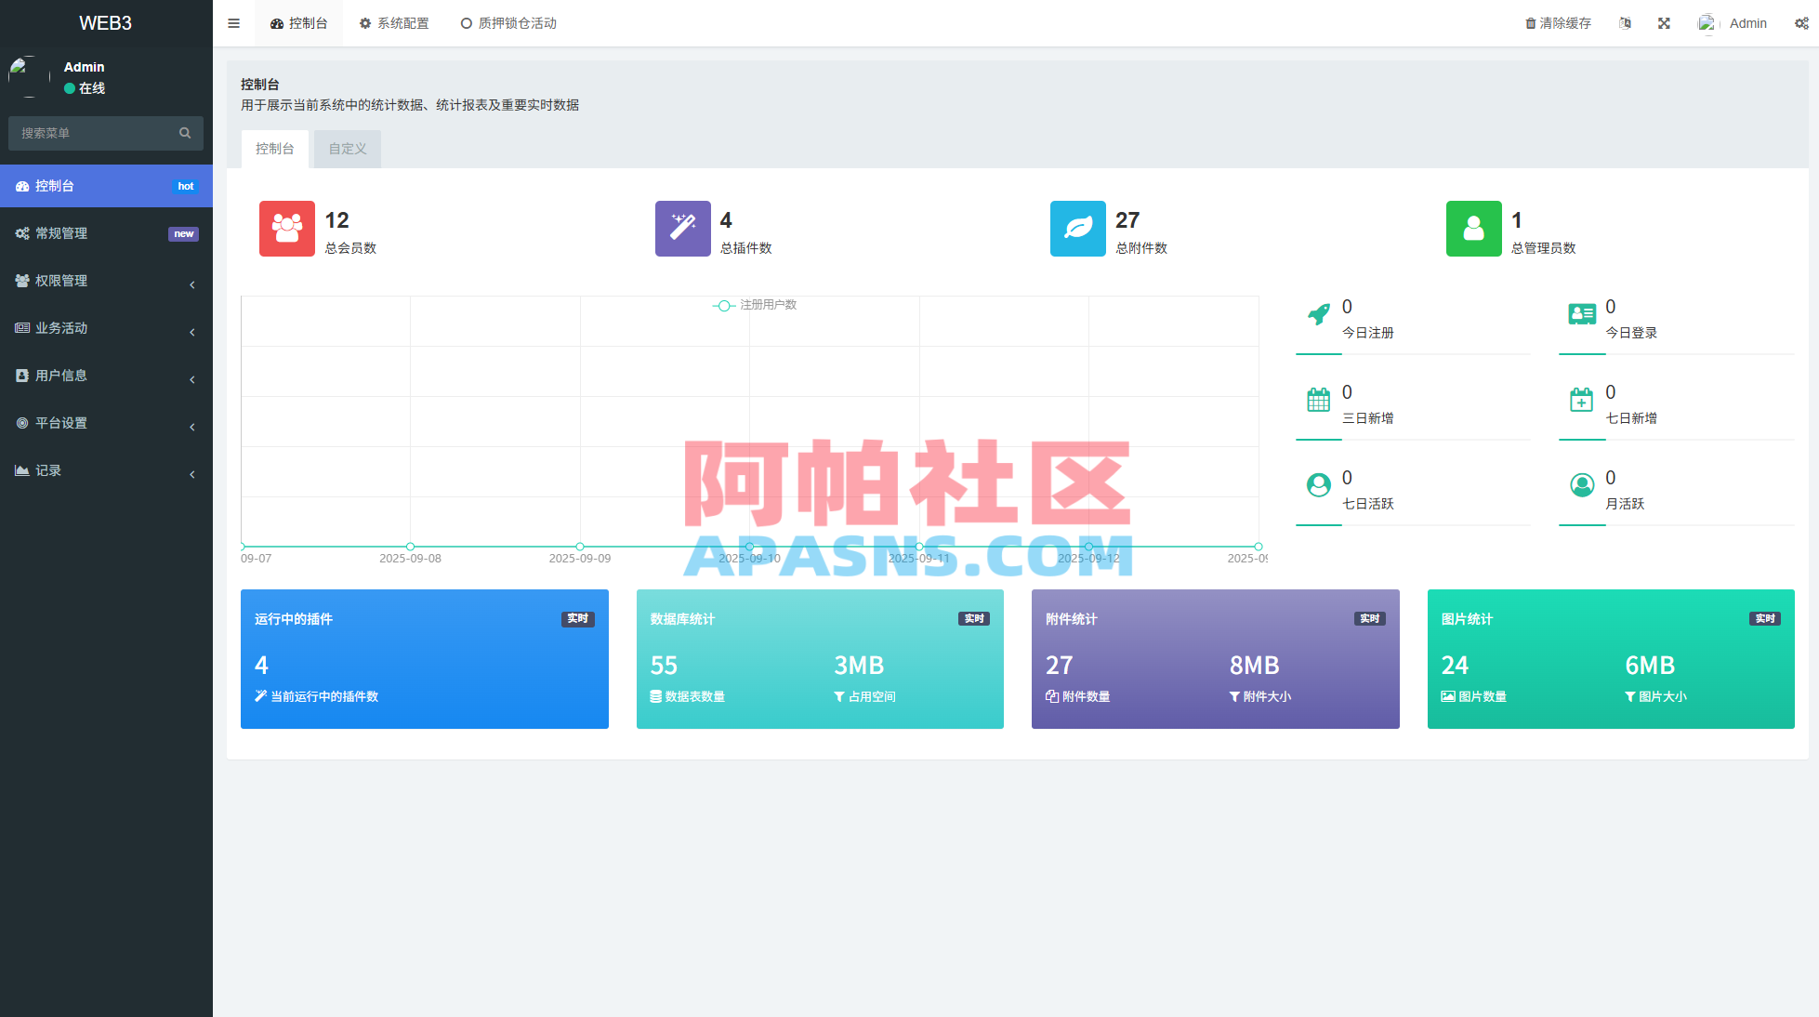Open the Admin user menu in top bar
This screenshot has width=1819, height=1017.
point(1733,23)
